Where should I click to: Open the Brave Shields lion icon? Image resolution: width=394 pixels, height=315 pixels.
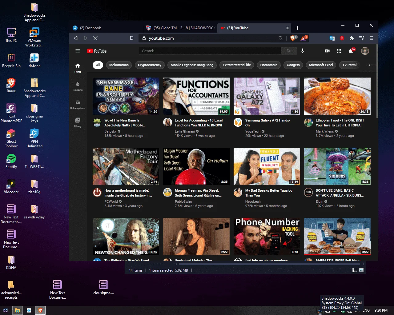coord(293,38)
